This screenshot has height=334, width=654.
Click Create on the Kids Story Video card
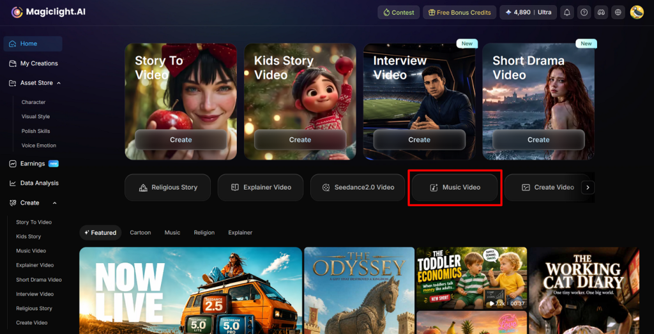coord(300,140)
